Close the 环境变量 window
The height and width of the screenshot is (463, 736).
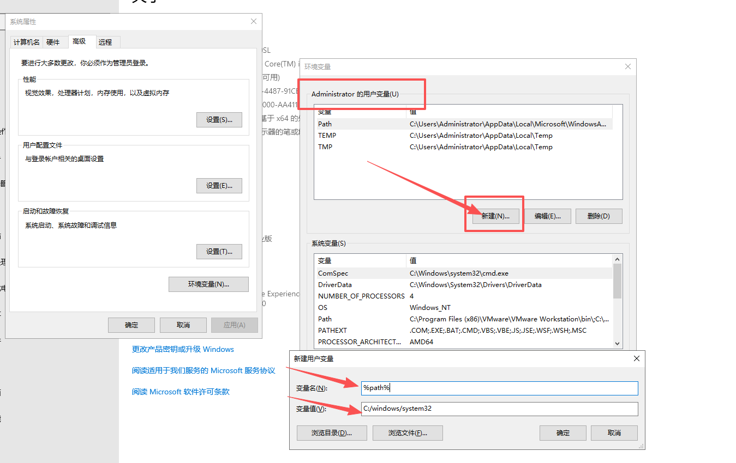coord(627,66)
